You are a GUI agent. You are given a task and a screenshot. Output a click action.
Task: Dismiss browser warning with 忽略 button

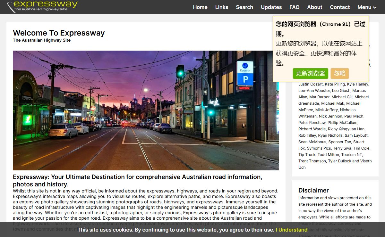click(x=339, y=73)
